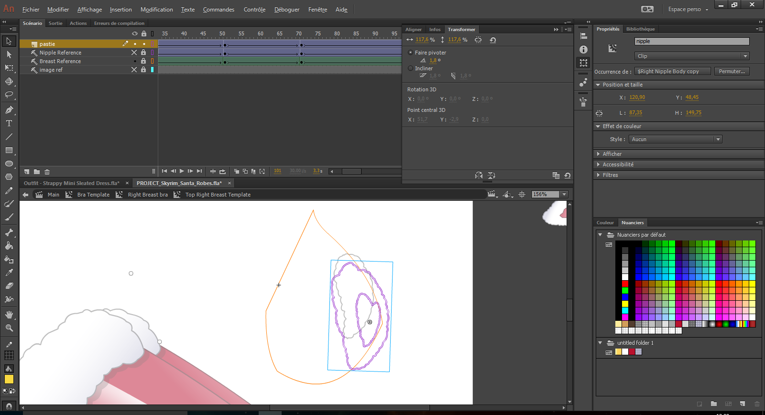Screen dimensions: 765x415
Task: Open the Modification menu
Action: [x=156, y=10]
